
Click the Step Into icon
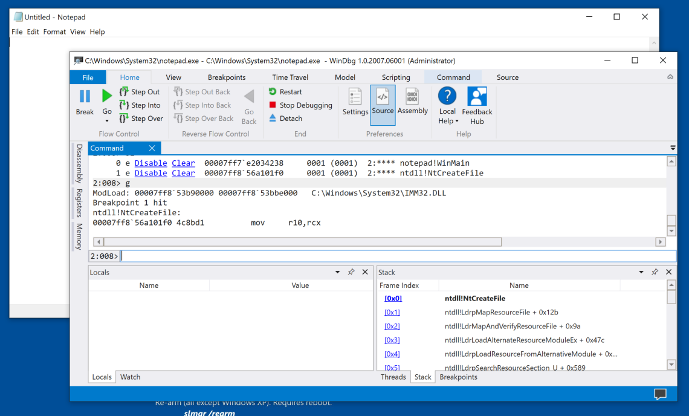[124, 105]
